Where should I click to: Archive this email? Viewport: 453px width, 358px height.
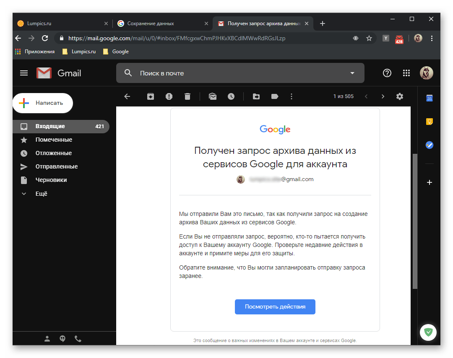pyautogui.click(x=151, y=96)
